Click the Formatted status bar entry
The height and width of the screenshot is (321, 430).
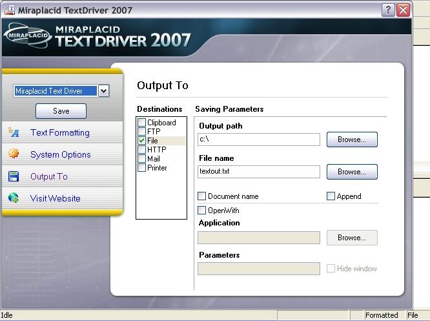pyautogui.click(x=382, y=315)
